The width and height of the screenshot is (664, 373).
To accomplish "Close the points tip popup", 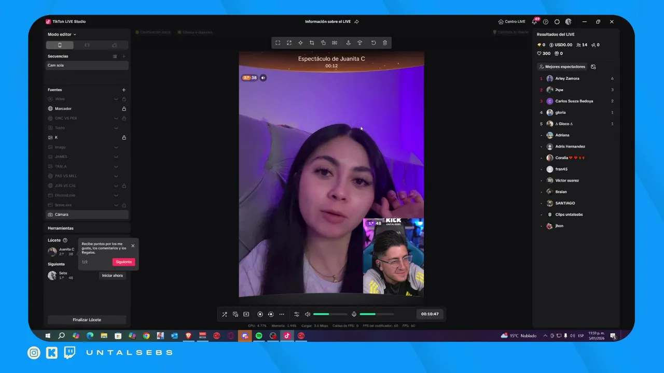I will (133, 246).
